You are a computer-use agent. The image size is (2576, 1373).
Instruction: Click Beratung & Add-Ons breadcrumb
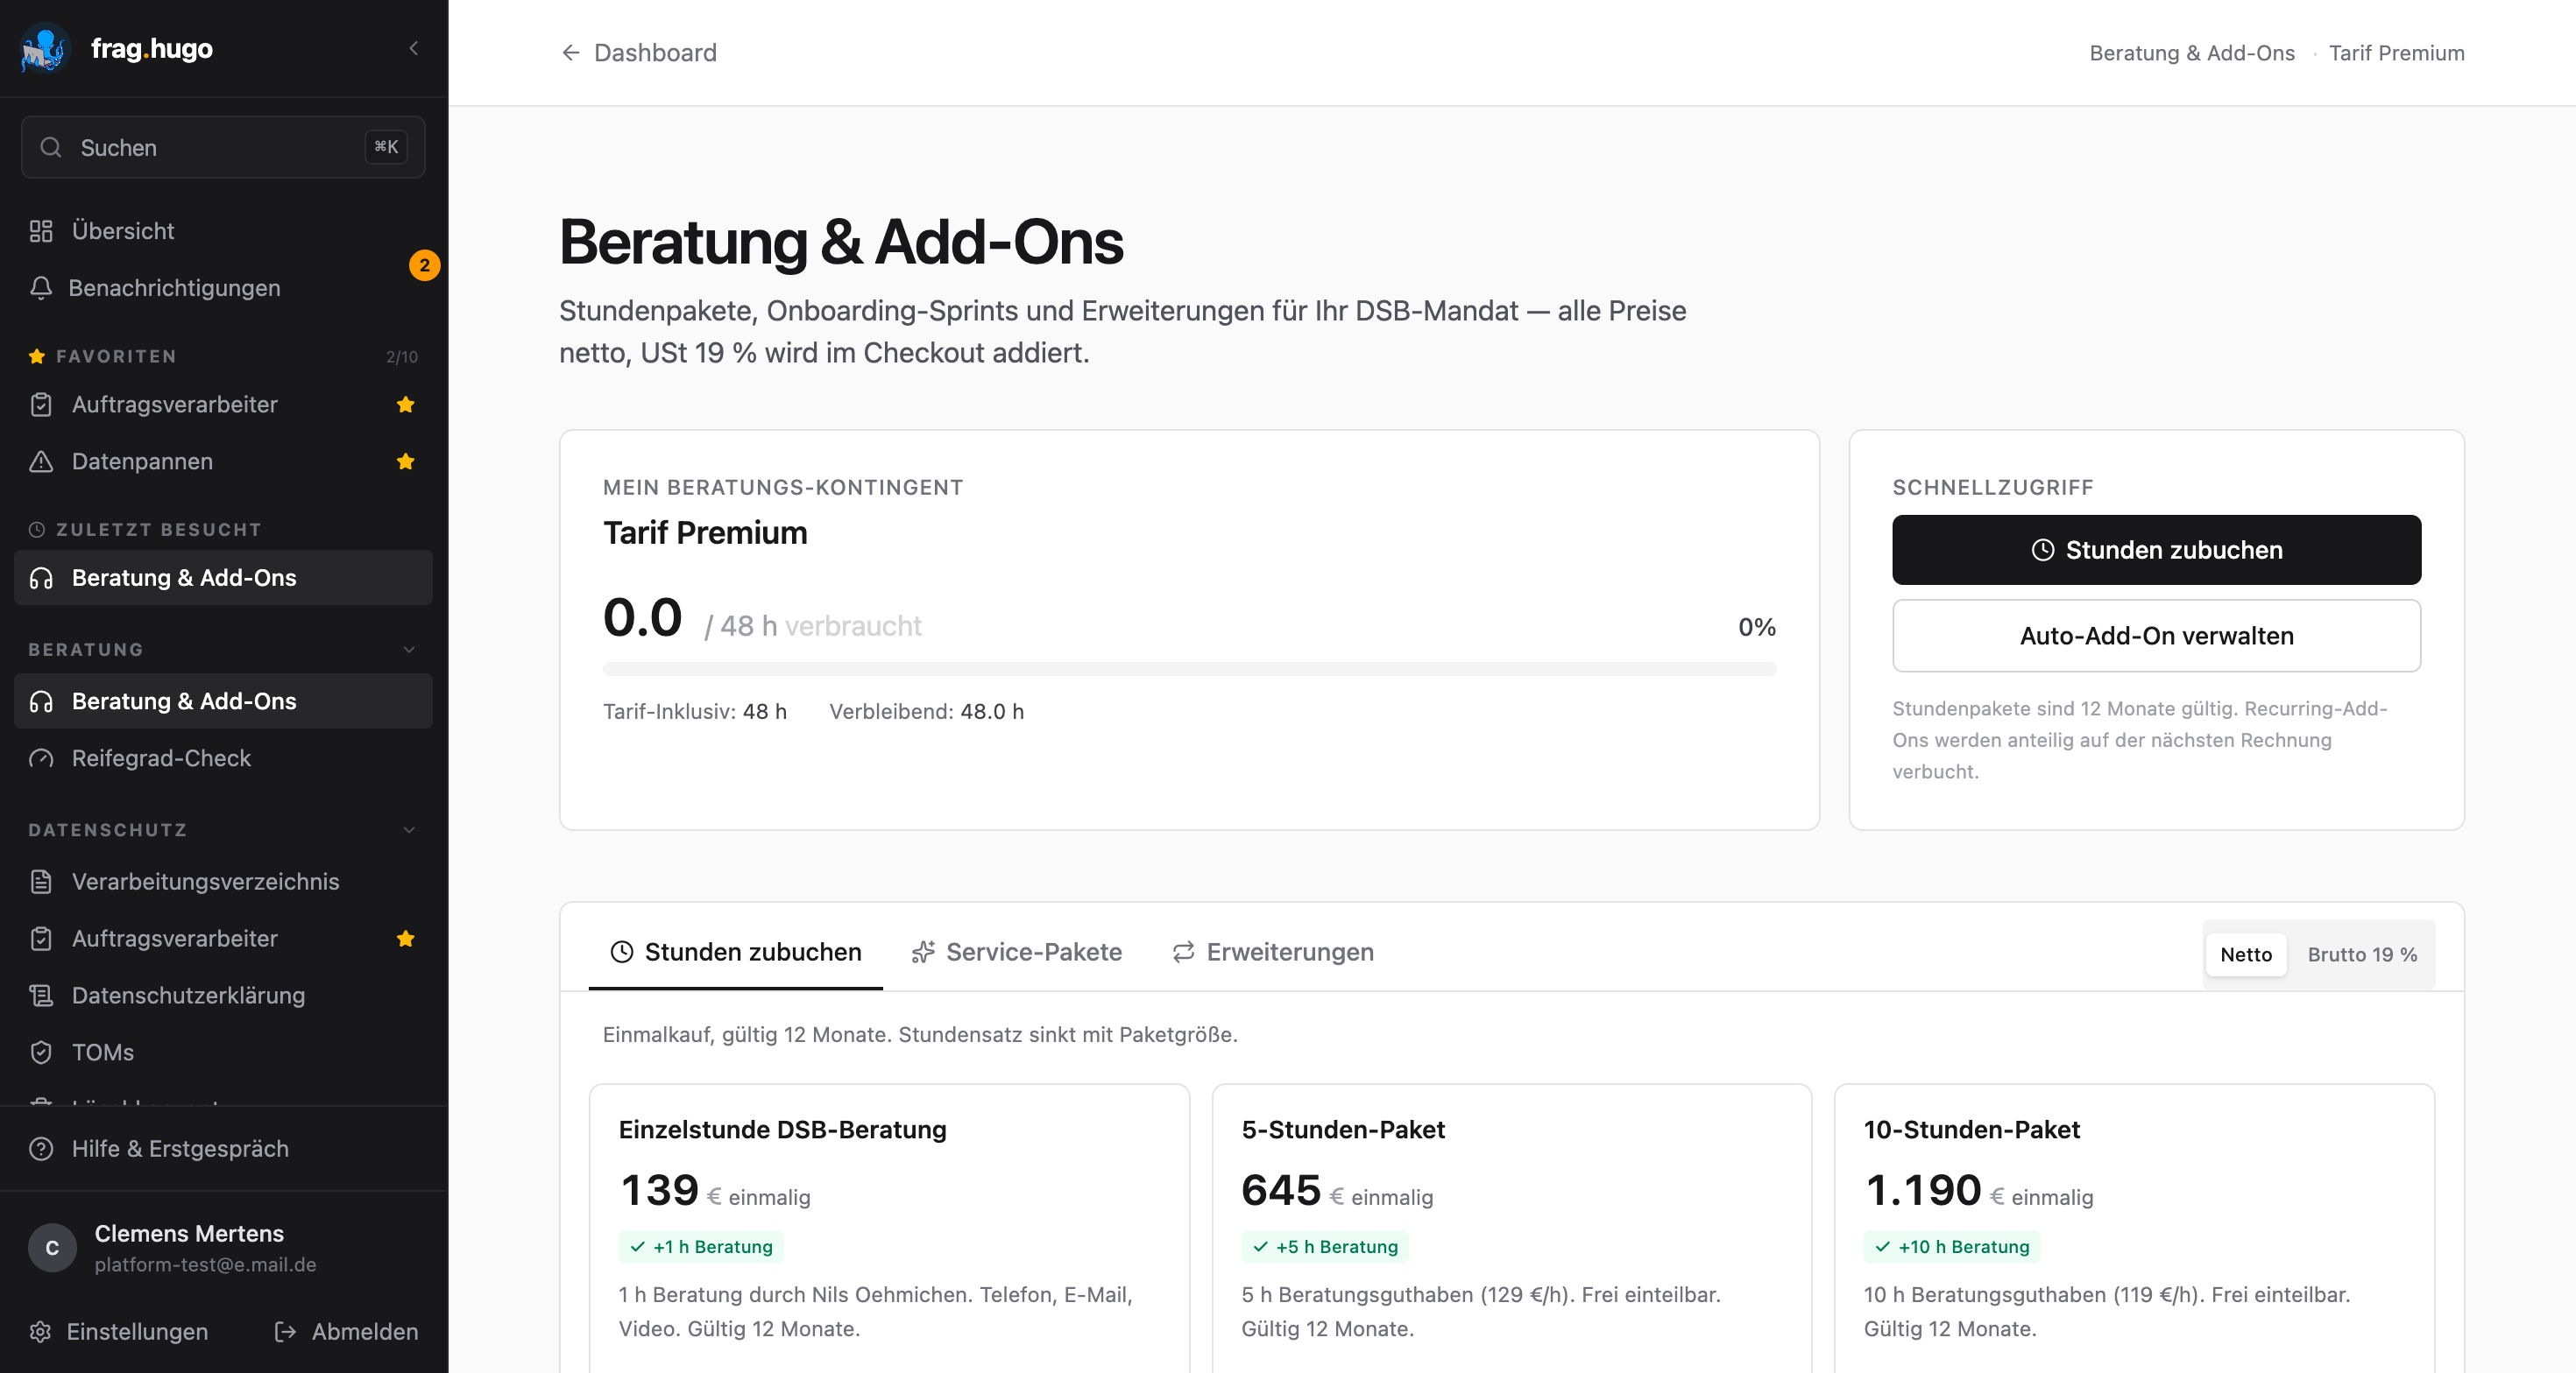click(2192, 53)
